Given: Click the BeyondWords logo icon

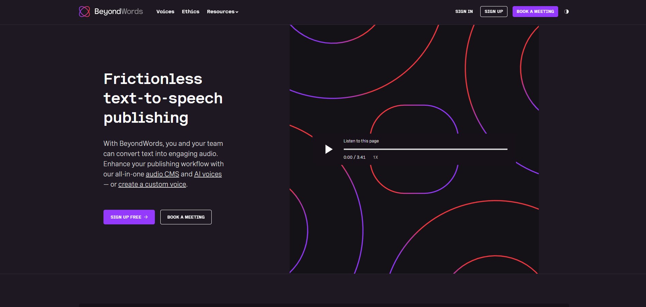Looking at the screenshot, I should [84, 12].
